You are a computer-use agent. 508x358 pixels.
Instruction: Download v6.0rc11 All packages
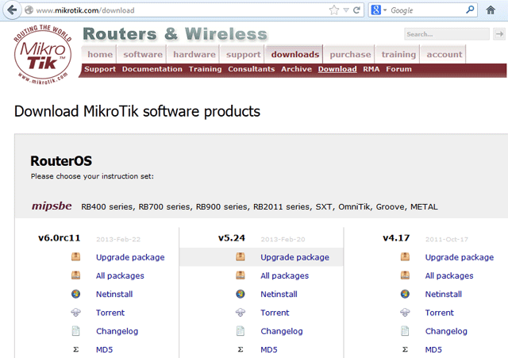[x=120, y=275]
